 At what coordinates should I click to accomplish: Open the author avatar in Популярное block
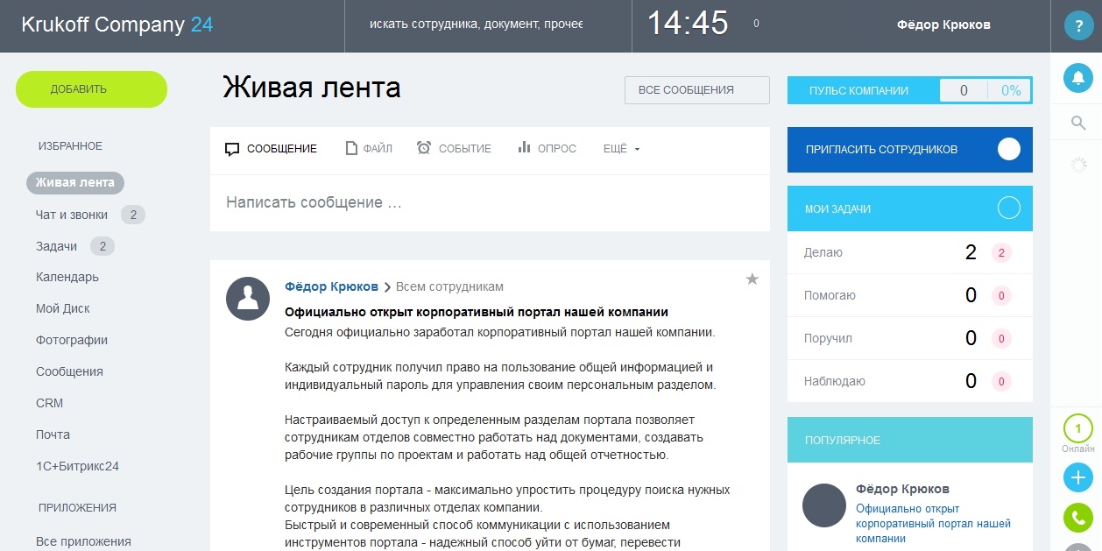click(824, 505)
